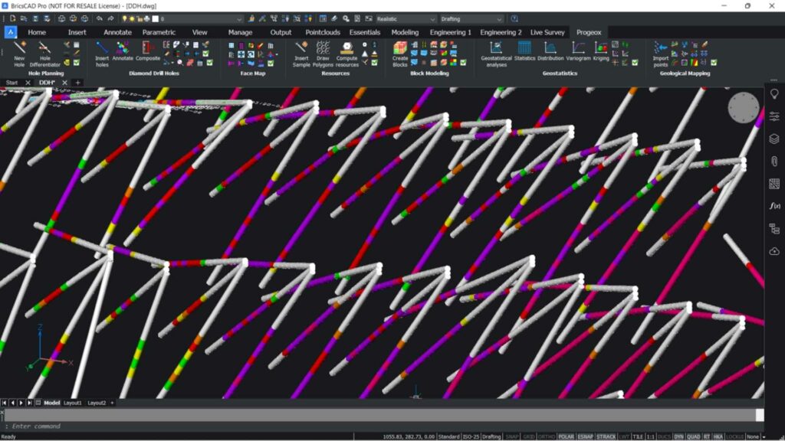The width and height of the screenshot is (785, 441).
Task: Select the Progeox ribbon tab
Action: pyautogui.click(x=589, y=32)
